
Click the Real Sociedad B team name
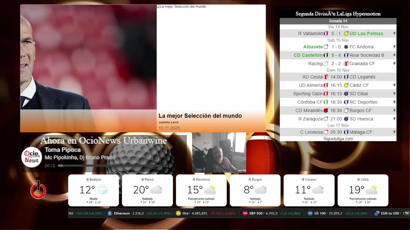click(x=367, y=55)
